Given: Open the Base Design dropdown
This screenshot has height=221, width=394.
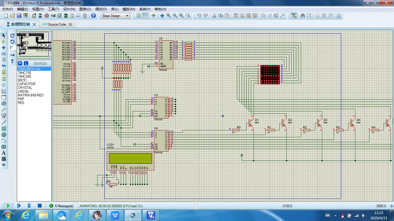Looking at the screenshot, I should click(116, 16).
